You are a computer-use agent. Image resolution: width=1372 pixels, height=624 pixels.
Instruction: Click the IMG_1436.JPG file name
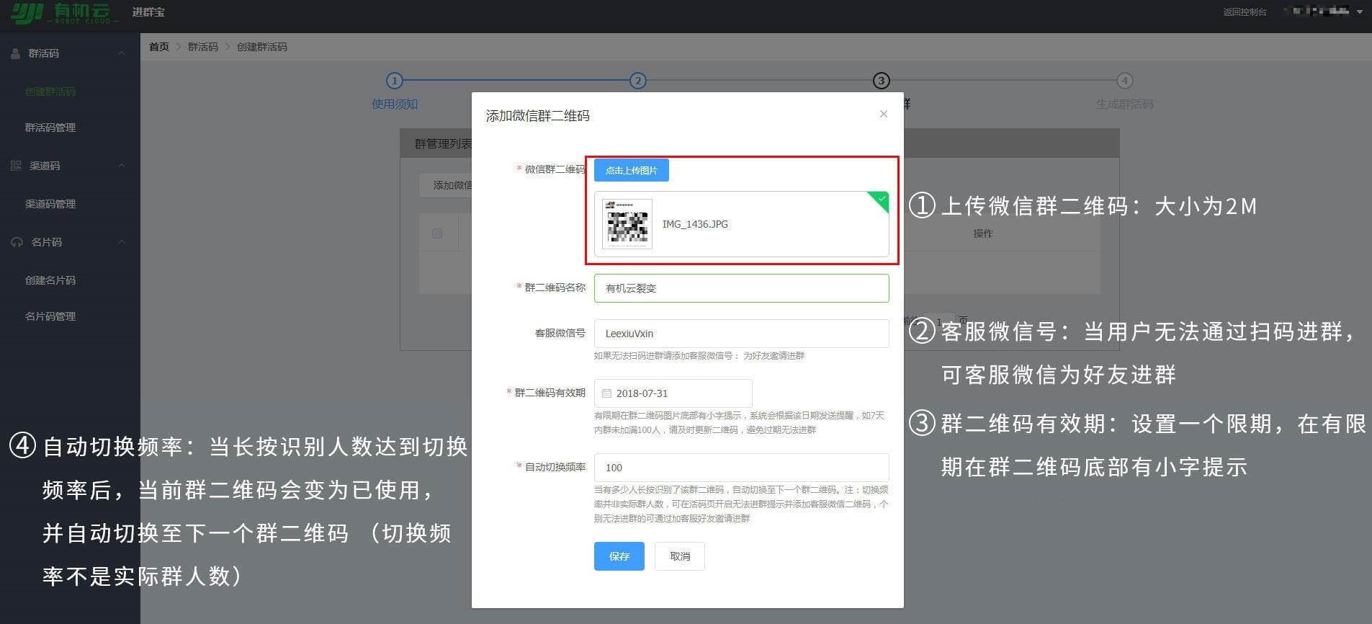pos(695,224)
